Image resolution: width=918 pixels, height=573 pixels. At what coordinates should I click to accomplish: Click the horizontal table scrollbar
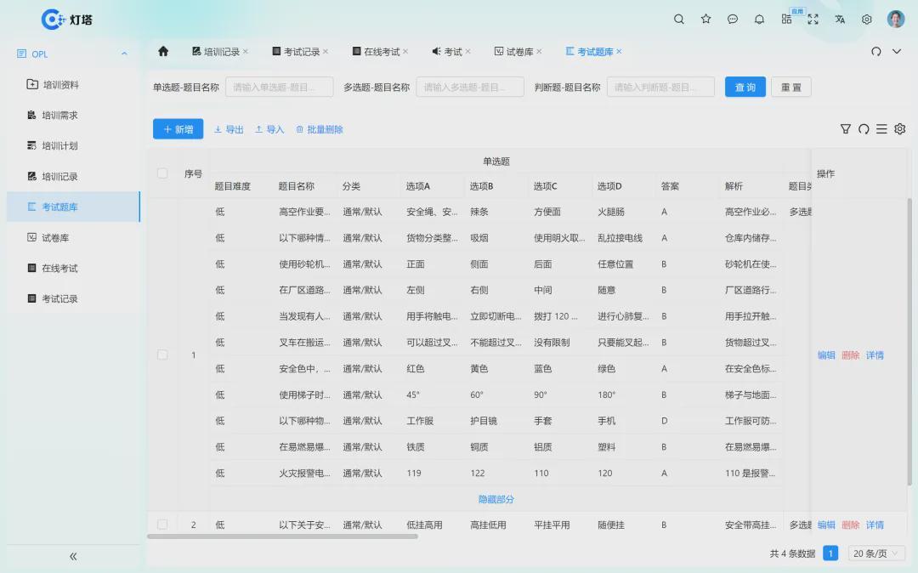(x=283, y=536)
